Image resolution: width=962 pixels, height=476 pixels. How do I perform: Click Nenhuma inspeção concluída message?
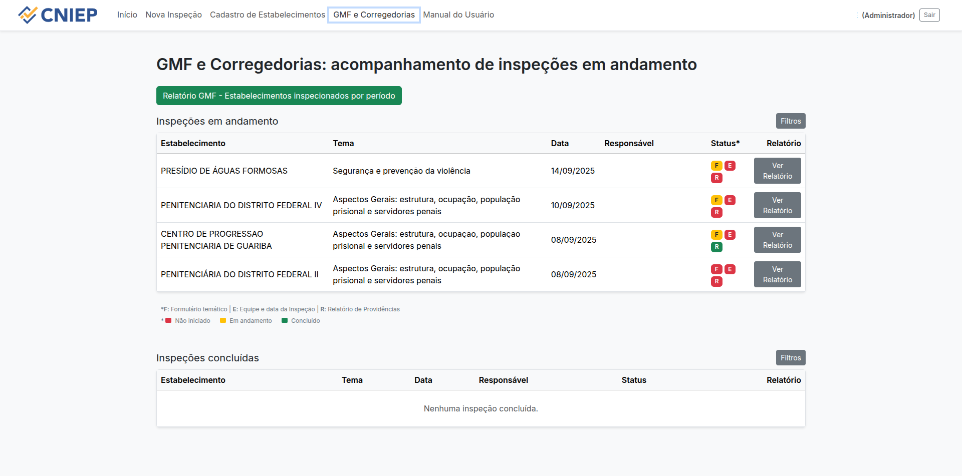tap(480, 408)
